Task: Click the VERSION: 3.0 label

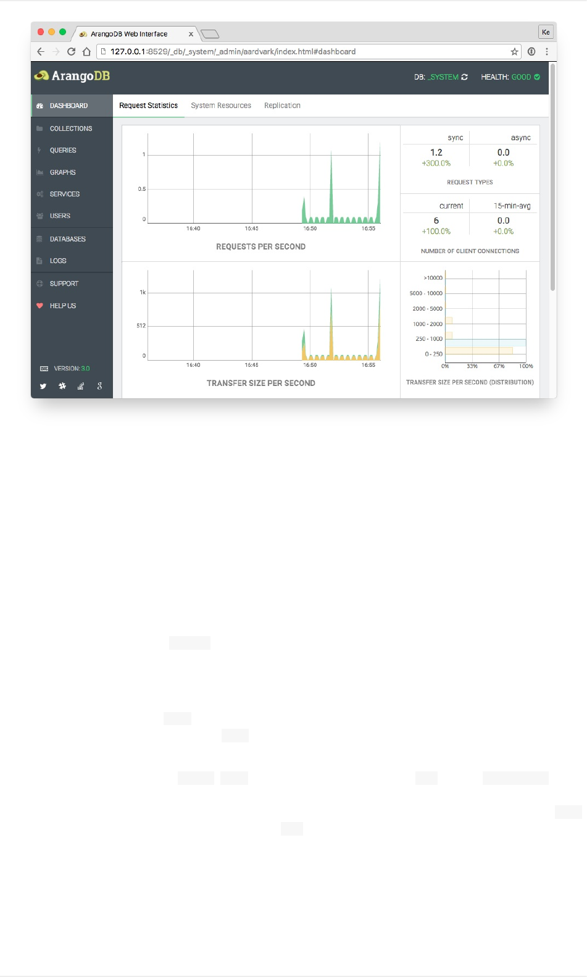Action: coord(72,369)
